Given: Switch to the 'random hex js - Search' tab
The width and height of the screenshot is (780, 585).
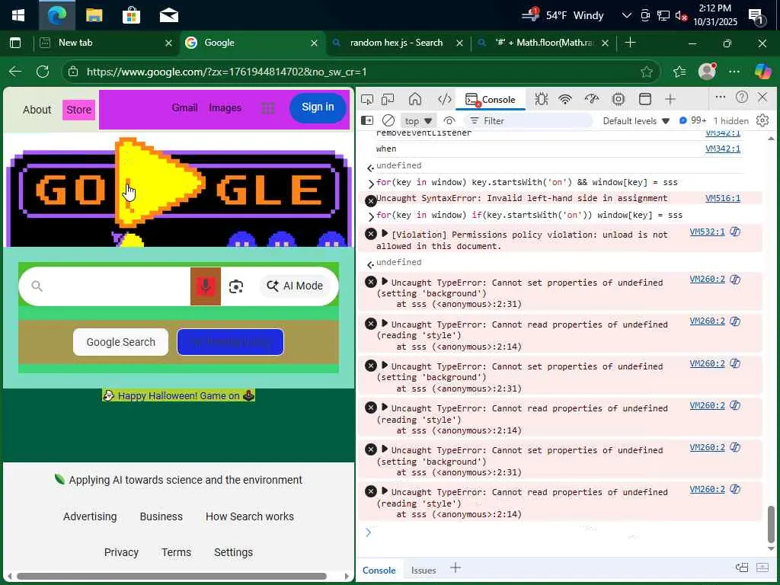Looking at the screenshot, I should point(396,43).
